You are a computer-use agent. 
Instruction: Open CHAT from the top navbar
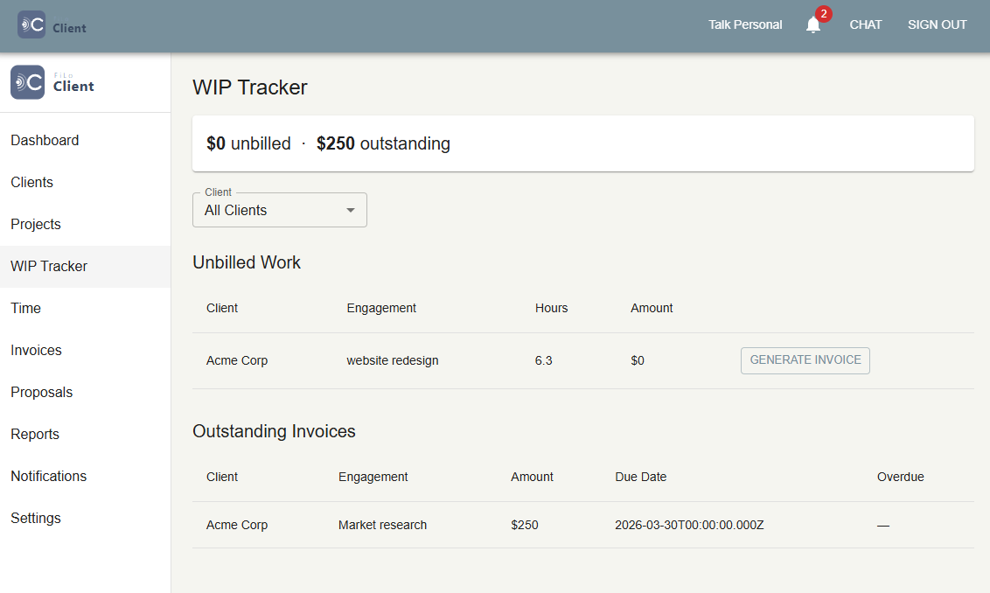(x=865, y=24)
